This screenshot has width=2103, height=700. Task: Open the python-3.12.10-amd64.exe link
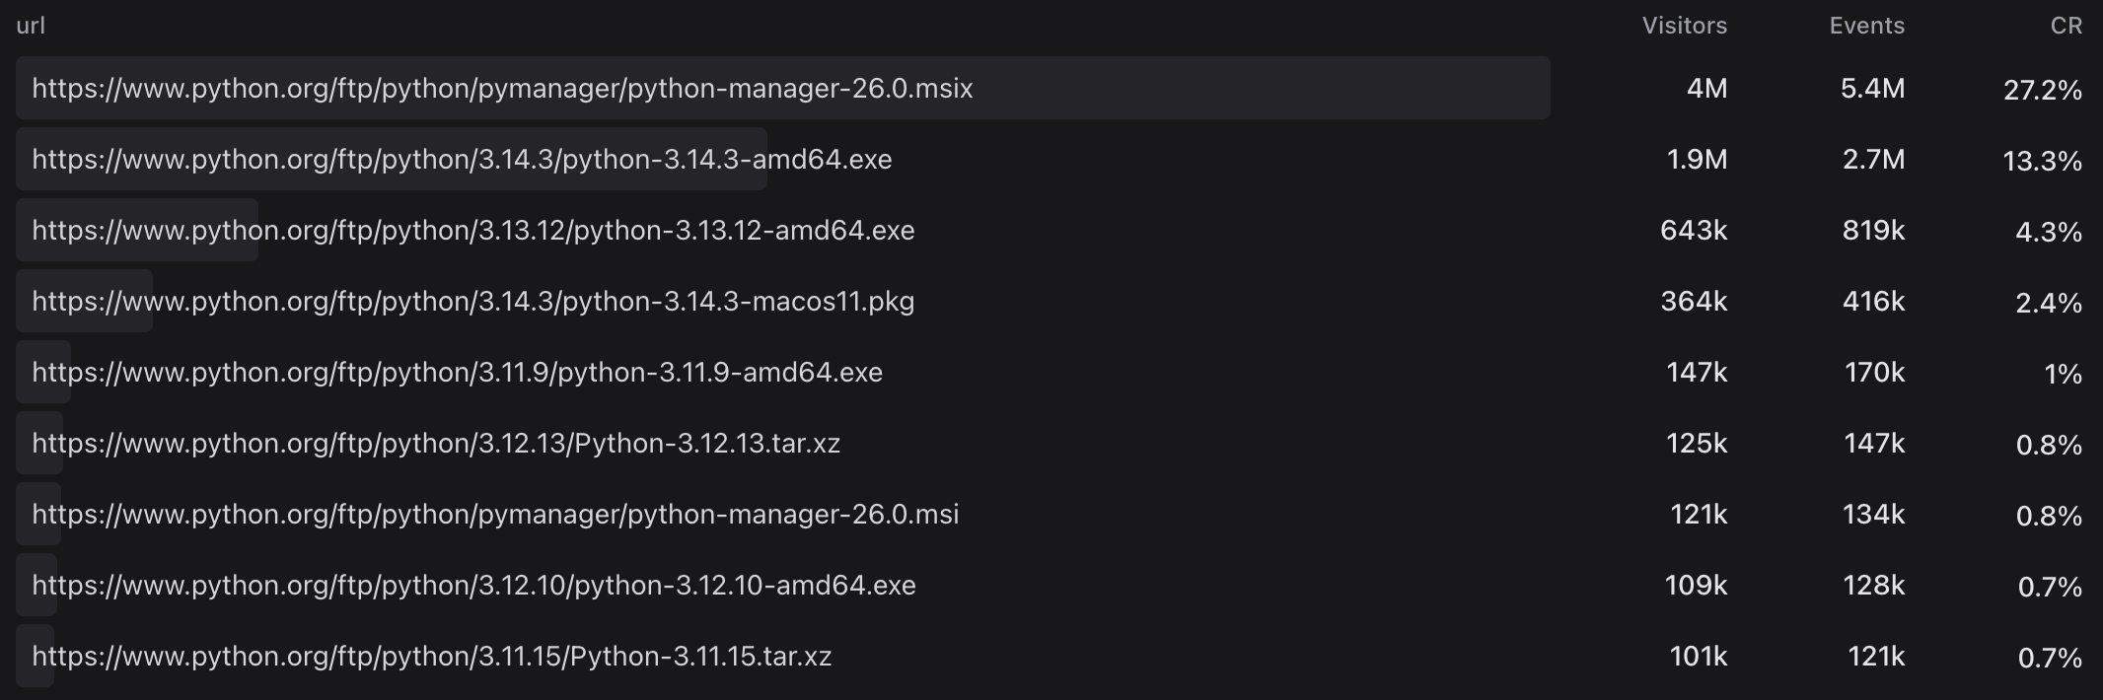473,586
